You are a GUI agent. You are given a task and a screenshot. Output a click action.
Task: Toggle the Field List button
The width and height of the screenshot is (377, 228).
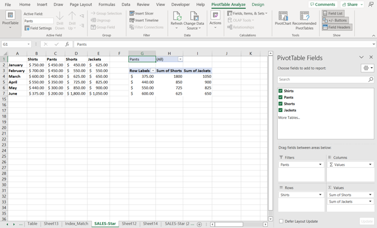[333, 13]
